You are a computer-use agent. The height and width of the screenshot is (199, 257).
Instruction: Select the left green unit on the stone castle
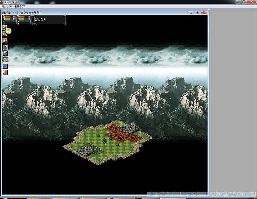click(x=85, y=149)
